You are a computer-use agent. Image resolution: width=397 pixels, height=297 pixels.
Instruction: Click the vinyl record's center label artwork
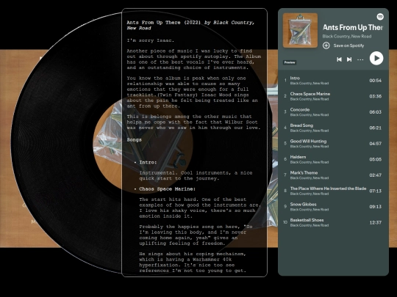143,145
